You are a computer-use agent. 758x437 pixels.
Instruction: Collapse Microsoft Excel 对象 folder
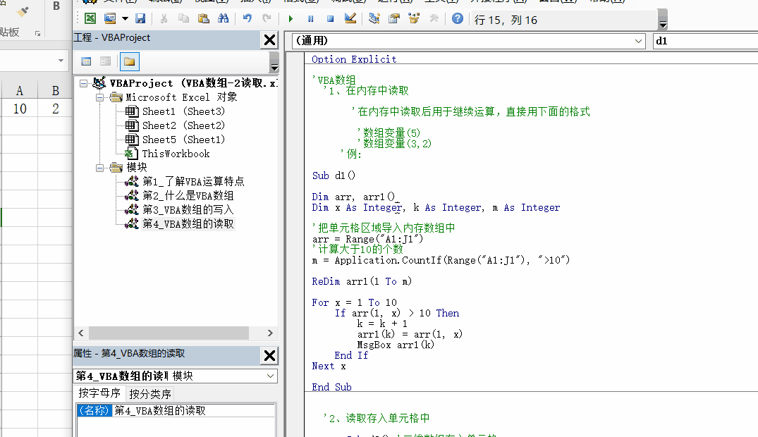coord(99,97)
